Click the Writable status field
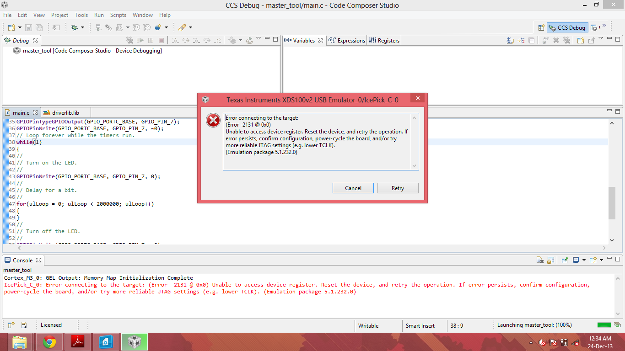Viewport: 625px width, 351px height. [368, 326]
